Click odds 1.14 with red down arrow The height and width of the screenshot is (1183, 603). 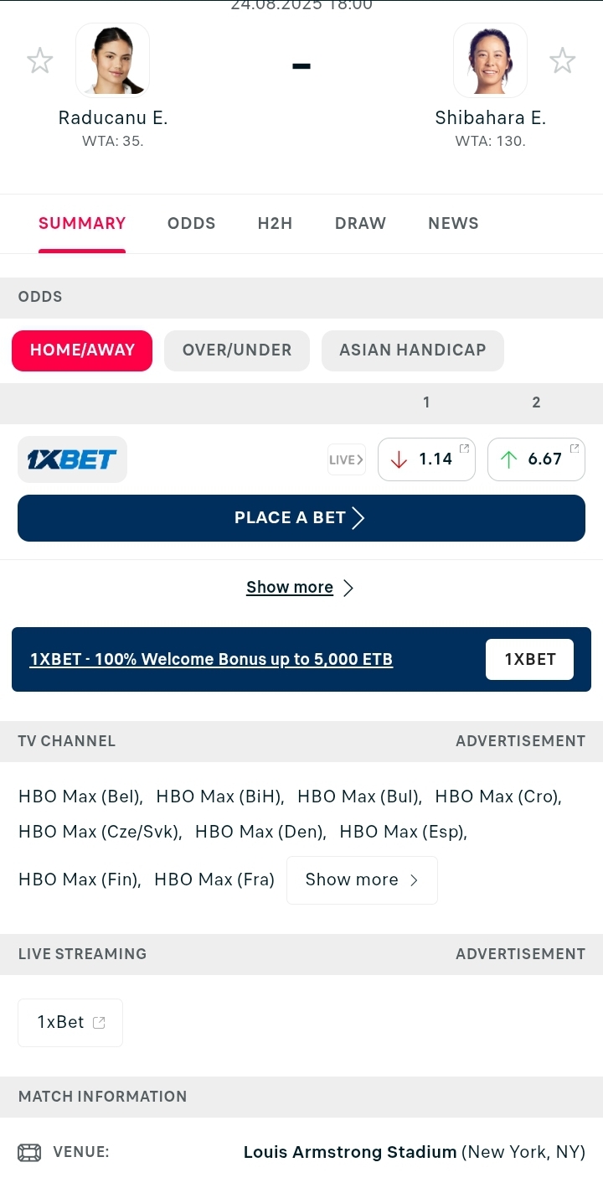pos(426,459)
